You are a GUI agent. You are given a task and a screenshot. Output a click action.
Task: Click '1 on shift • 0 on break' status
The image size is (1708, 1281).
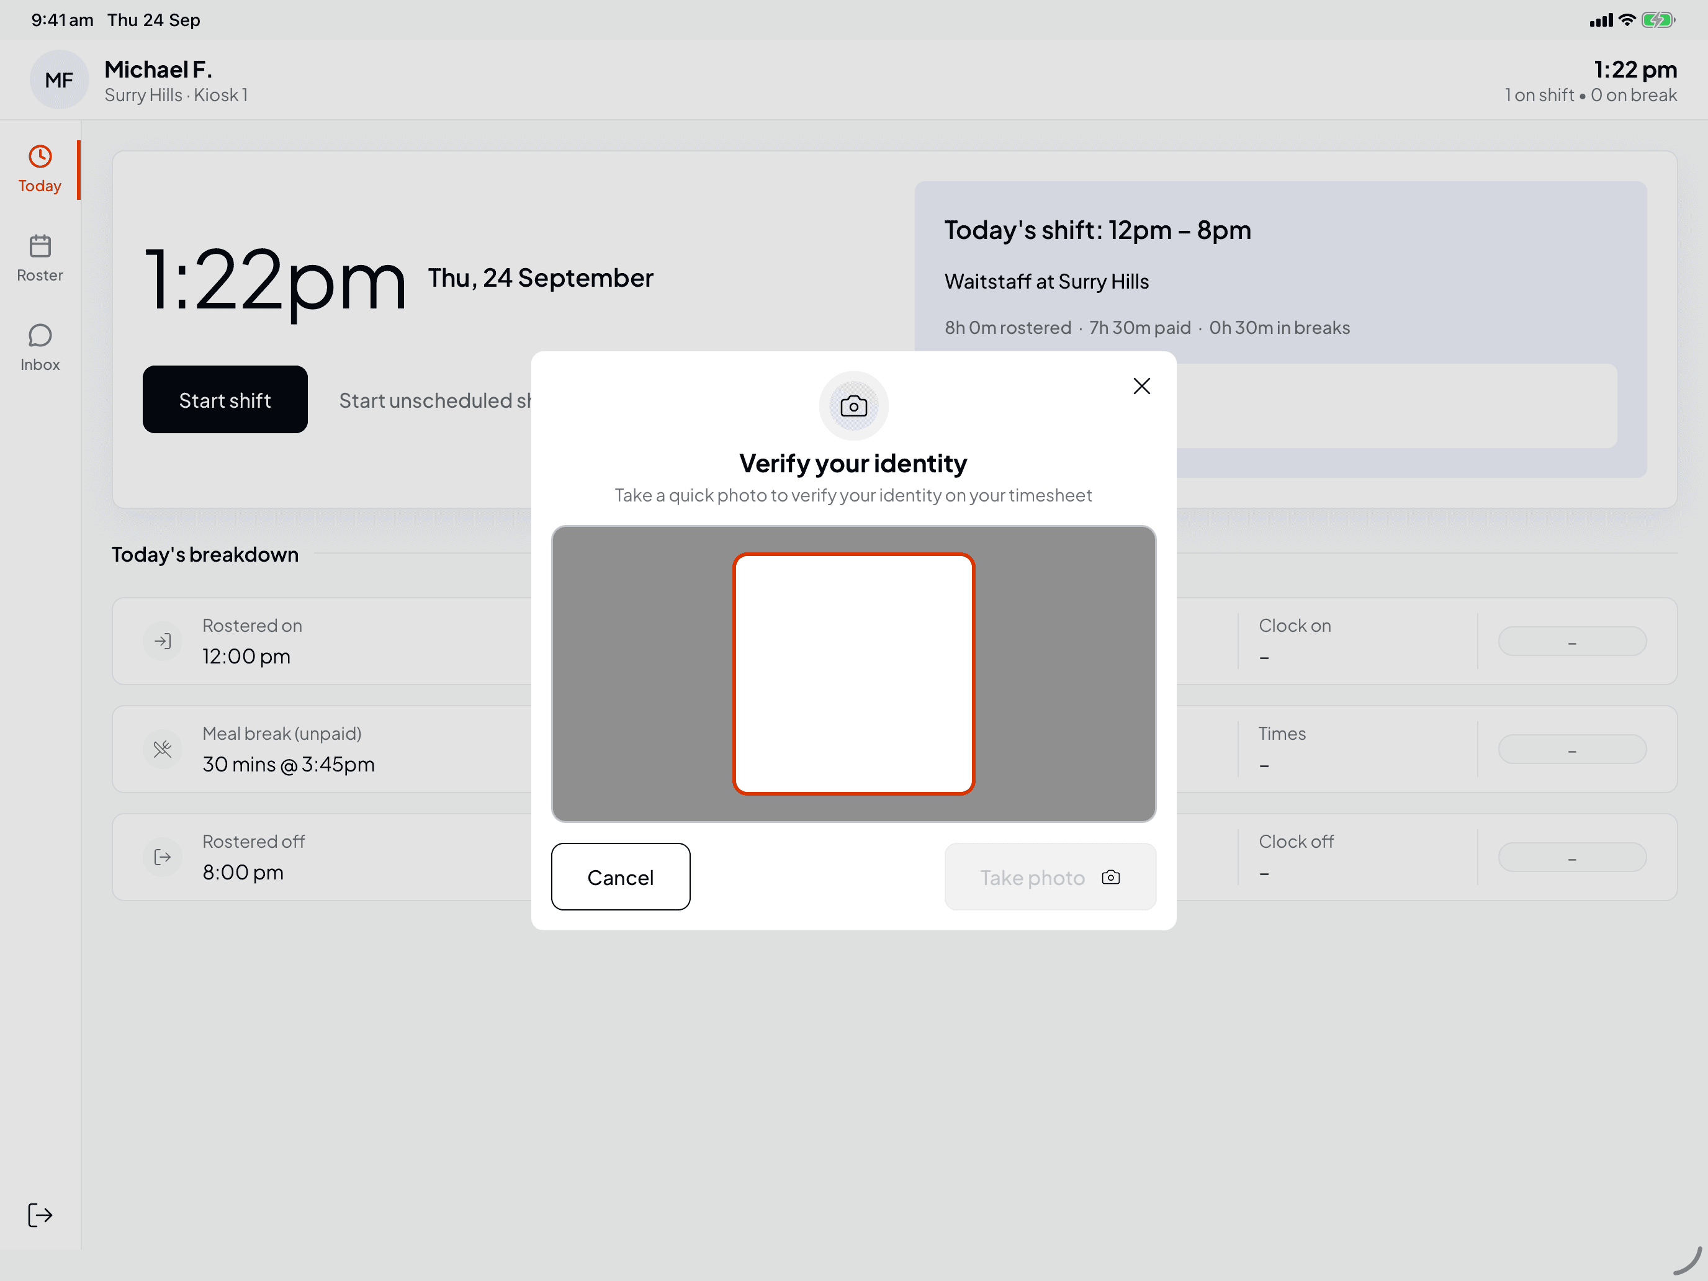pos(1591,95)
